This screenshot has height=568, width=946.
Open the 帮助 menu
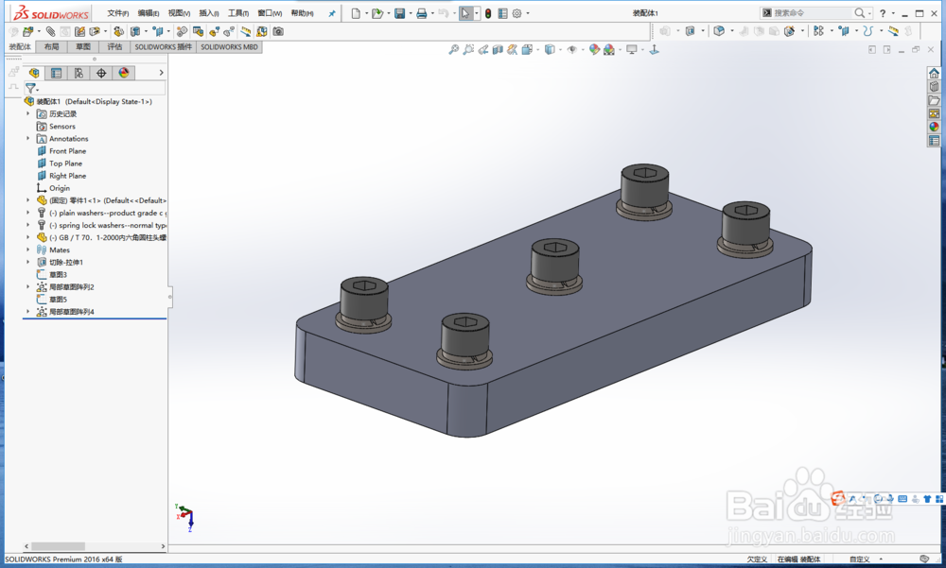point(302,13)
